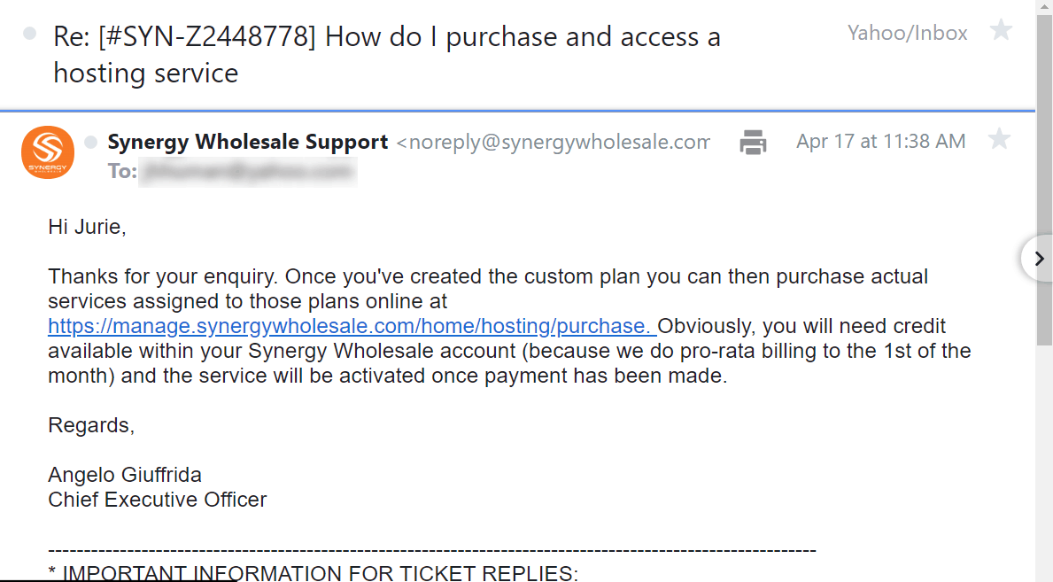Click the email subject line heading
Image resolution: width=1053 pixels, height=582 pixels.
tap(387, 54)
